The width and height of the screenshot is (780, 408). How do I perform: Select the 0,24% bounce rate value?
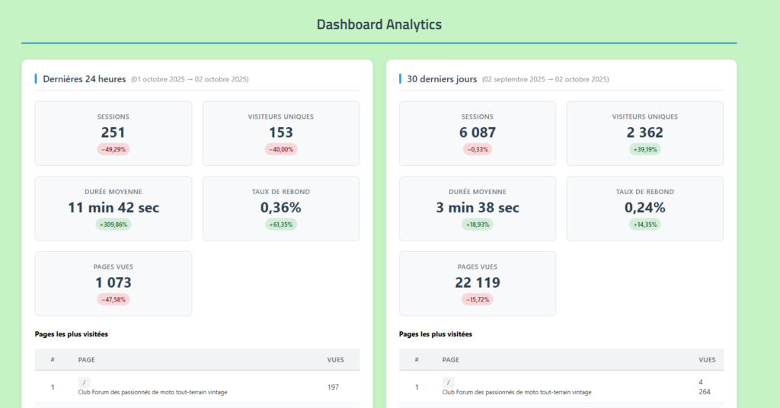(x=644, y=207)
